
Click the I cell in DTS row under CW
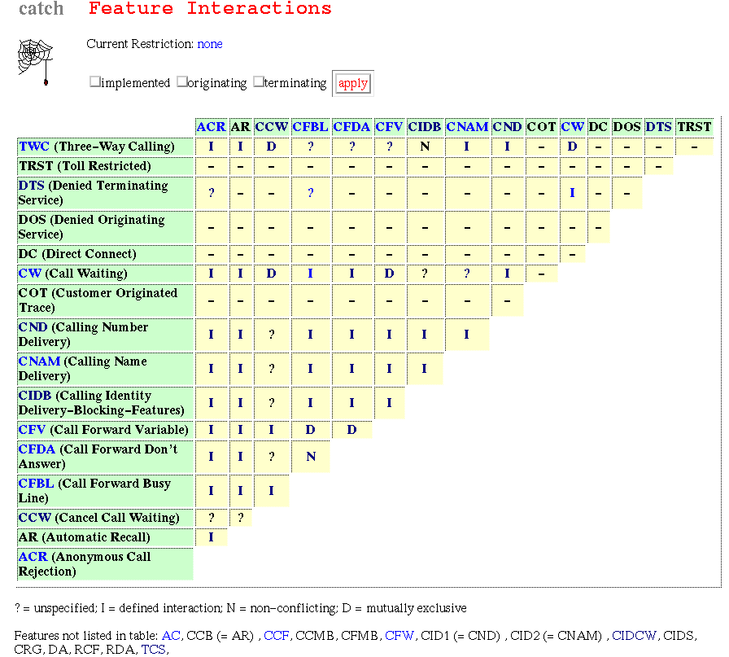572,193
